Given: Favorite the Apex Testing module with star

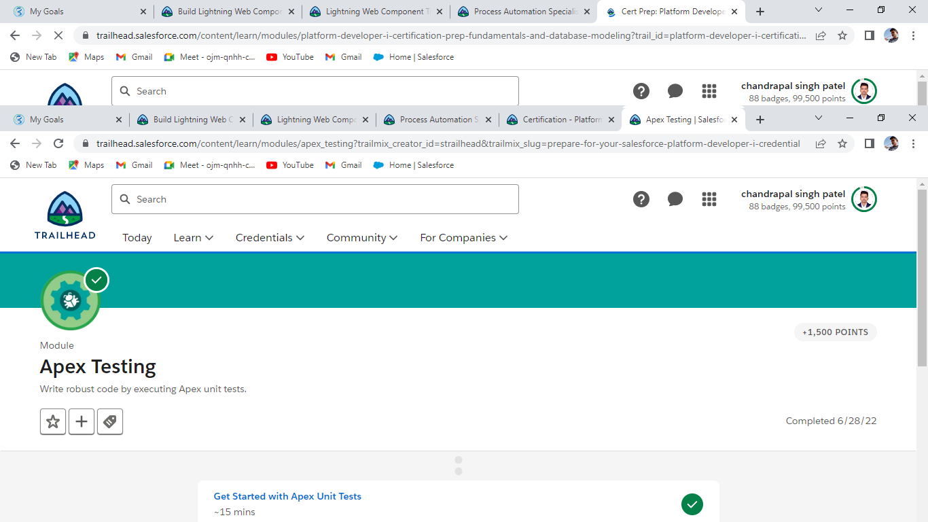Looking at the screenshot, I should (x=53, y=421).
